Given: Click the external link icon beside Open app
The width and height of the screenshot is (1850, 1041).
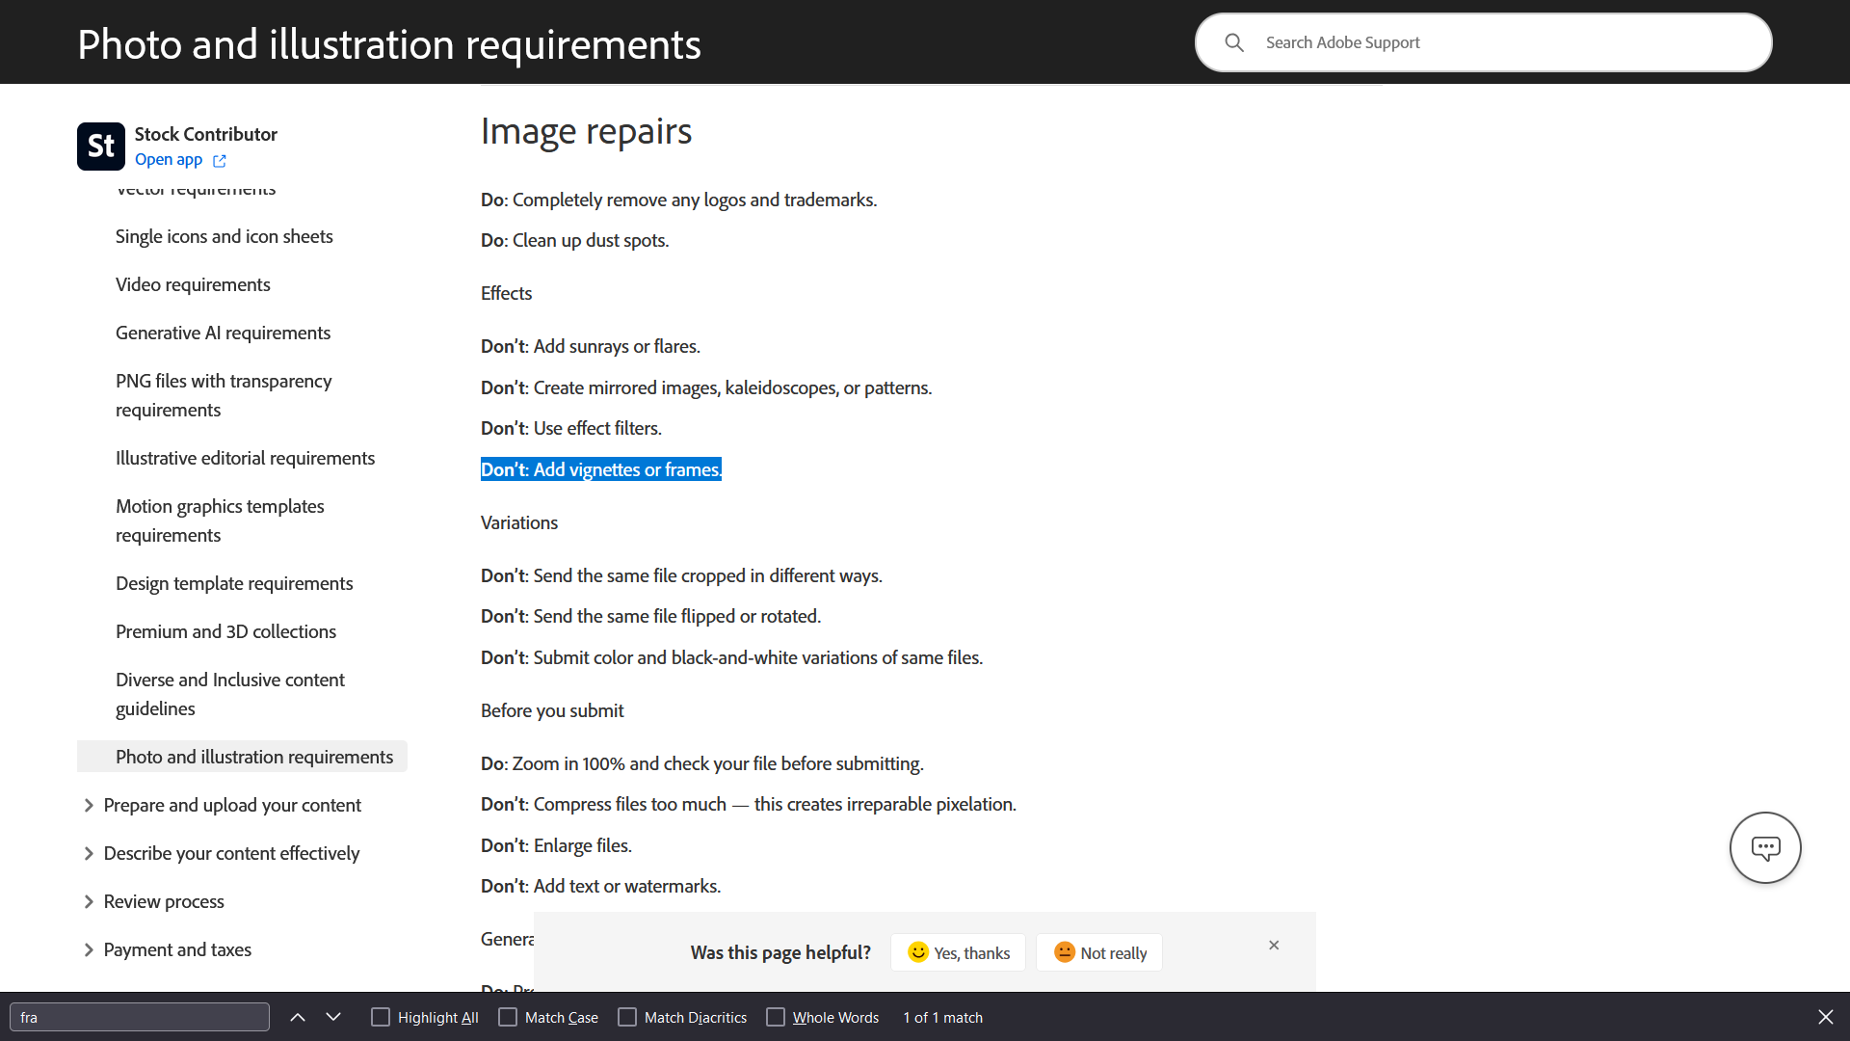Looking at the screenshot, I should coord(219,160).
